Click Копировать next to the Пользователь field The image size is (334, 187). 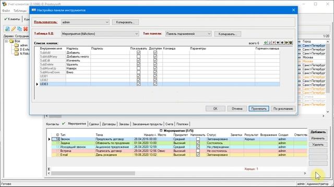(125, 22)
